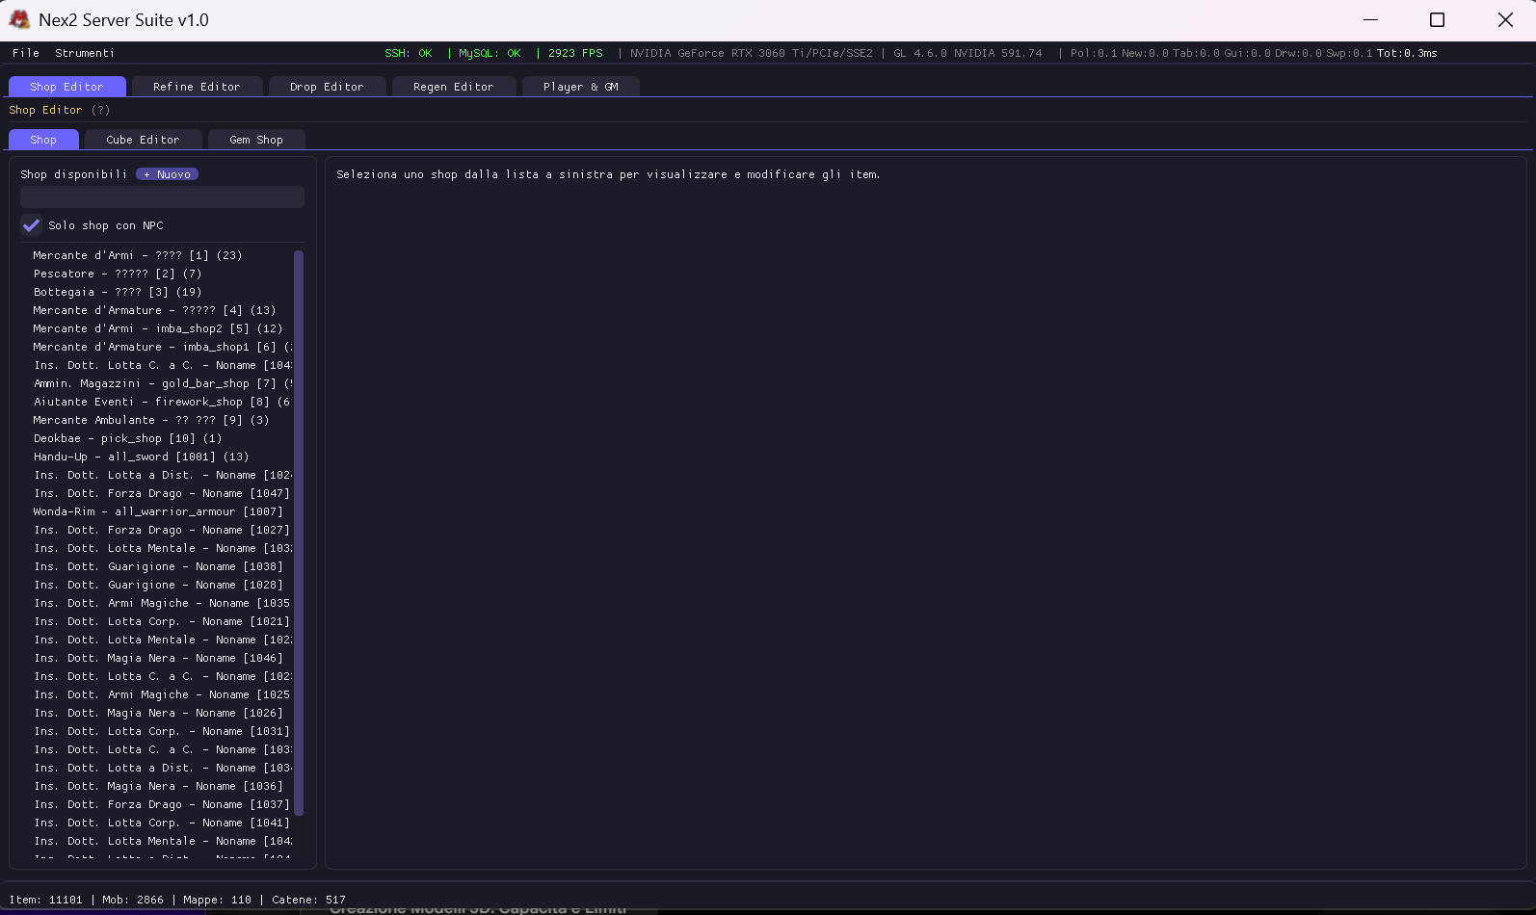Click the shop list vertical scrollbar
Screen dimensions: 1536x915
pos(299,530)
